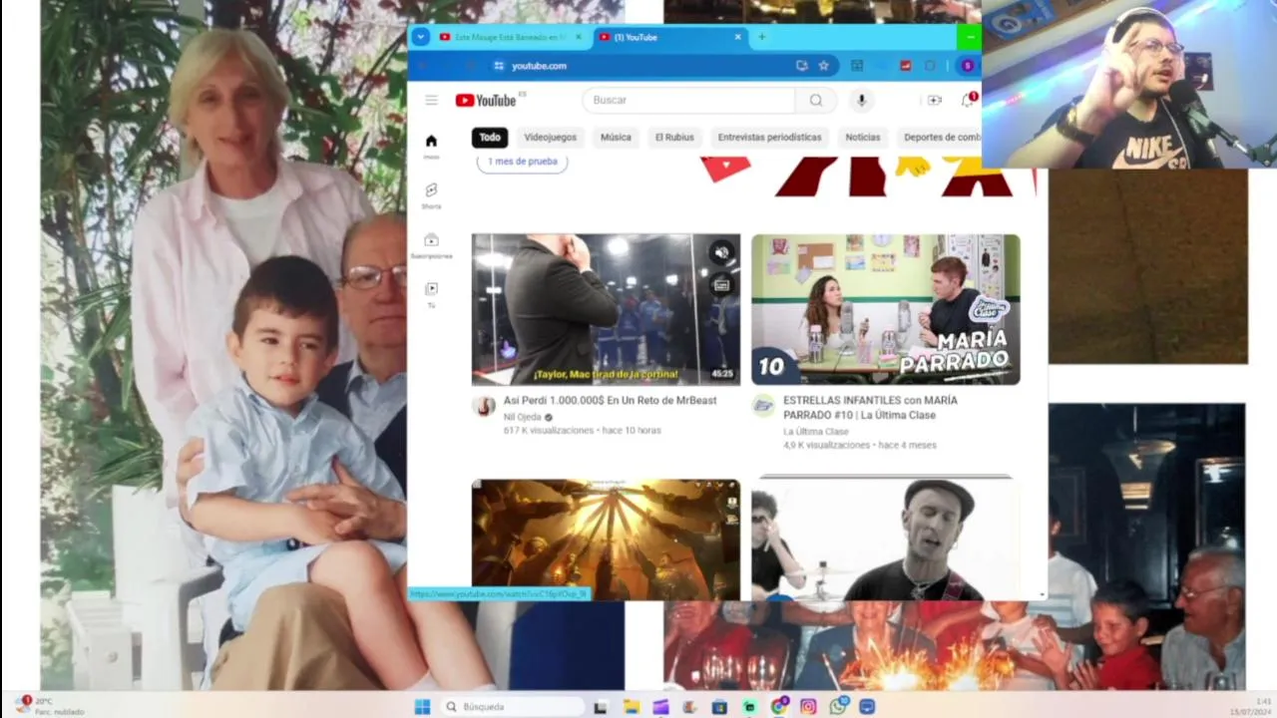The width and height of the screenshot is (1277, 718).
Task: Open Task View on the taskbar
Action: point(601,706)
